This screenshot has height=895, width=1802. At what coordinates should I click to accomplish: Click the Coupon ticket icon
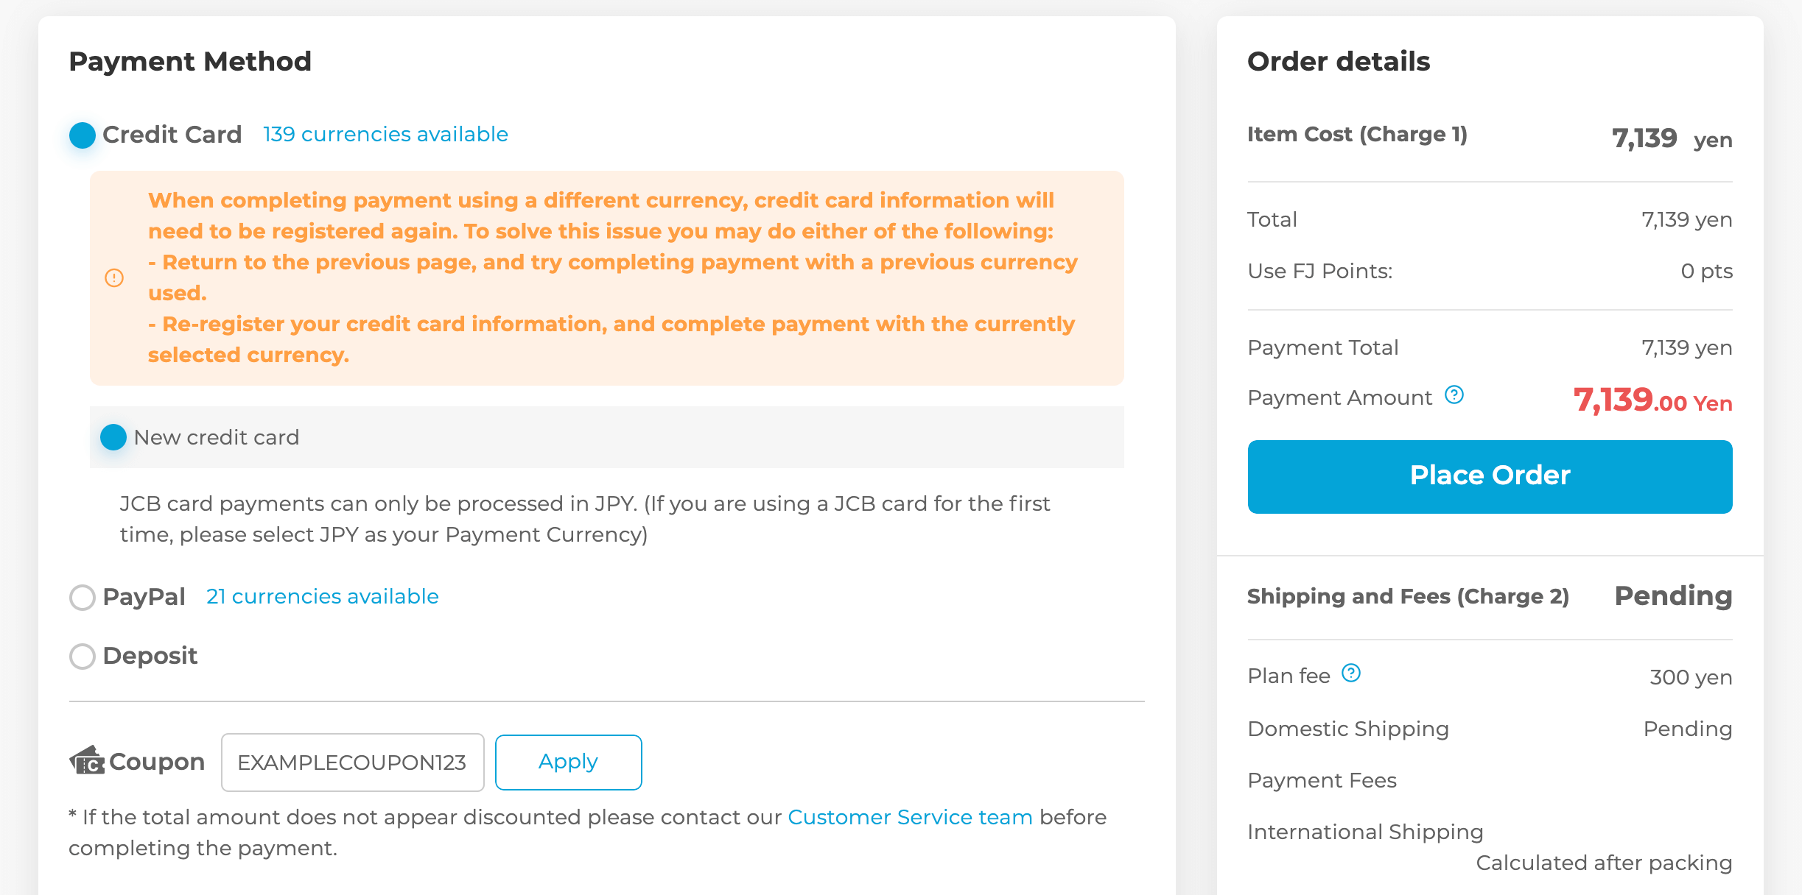click(87, 760)
